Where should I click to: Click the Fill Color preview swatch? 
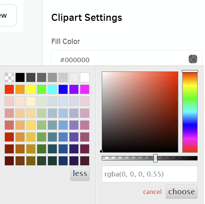[193, 59]
